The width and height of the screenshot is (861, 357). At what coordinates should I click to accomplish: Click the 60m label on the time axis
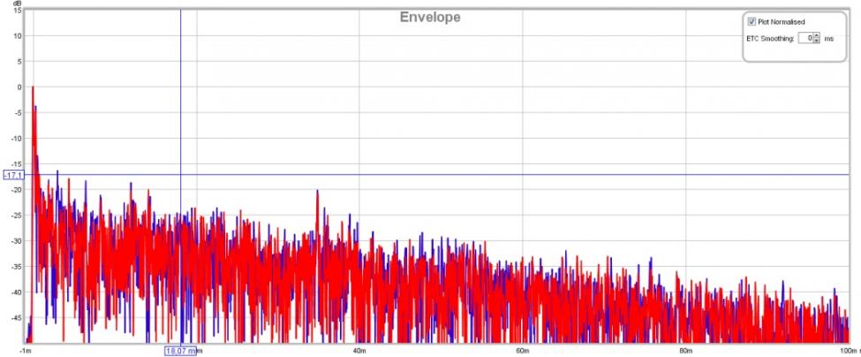[522, 351]
